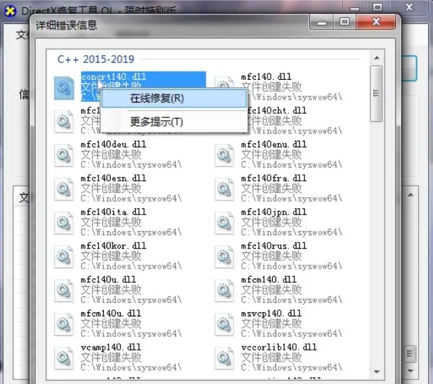Select the vccorlib140.dll file icon
The width and height of the screenshot is (433, 384).
click(x=224, y=358)
